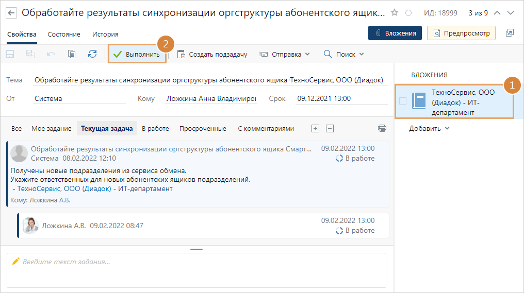Select the Состояние tab
The height and width of the screenshot is (293, 524).
[x=64, y=34]
